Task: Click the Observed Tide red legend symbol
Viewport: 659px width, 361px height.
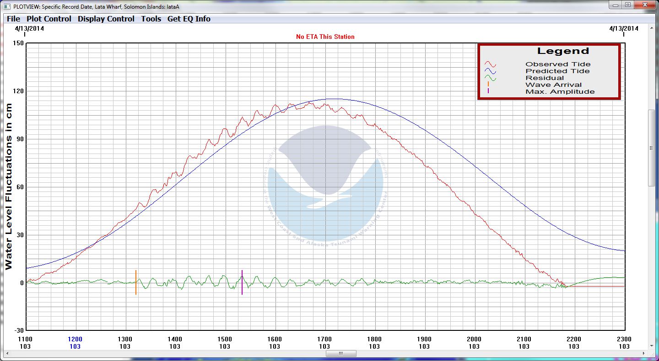Action: click(491, 64)
